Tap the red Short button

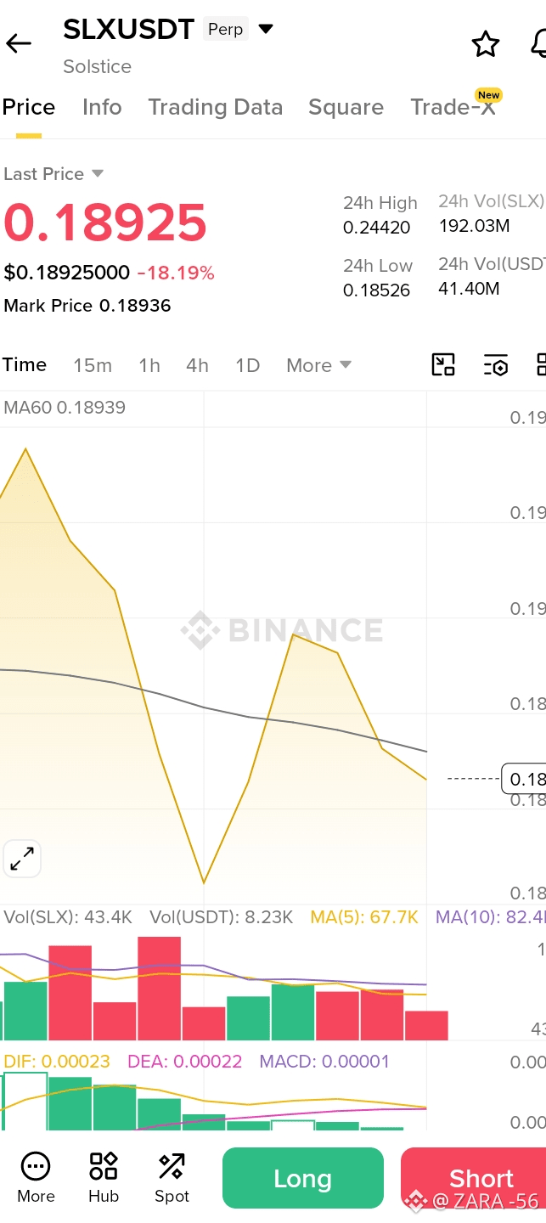474,1178
